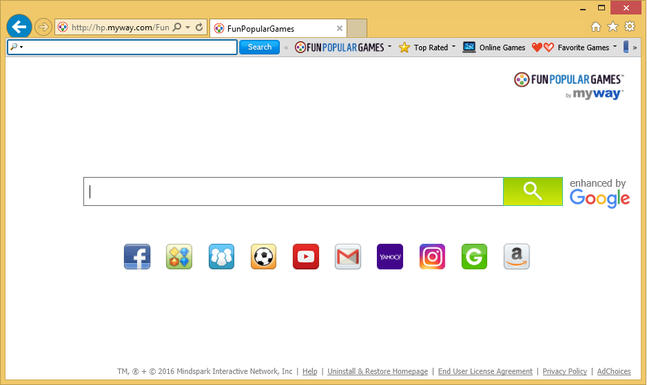Viewport: 647px width, 385px height.
Task: Click the browser forward arrow
Action: pos(43,28)
